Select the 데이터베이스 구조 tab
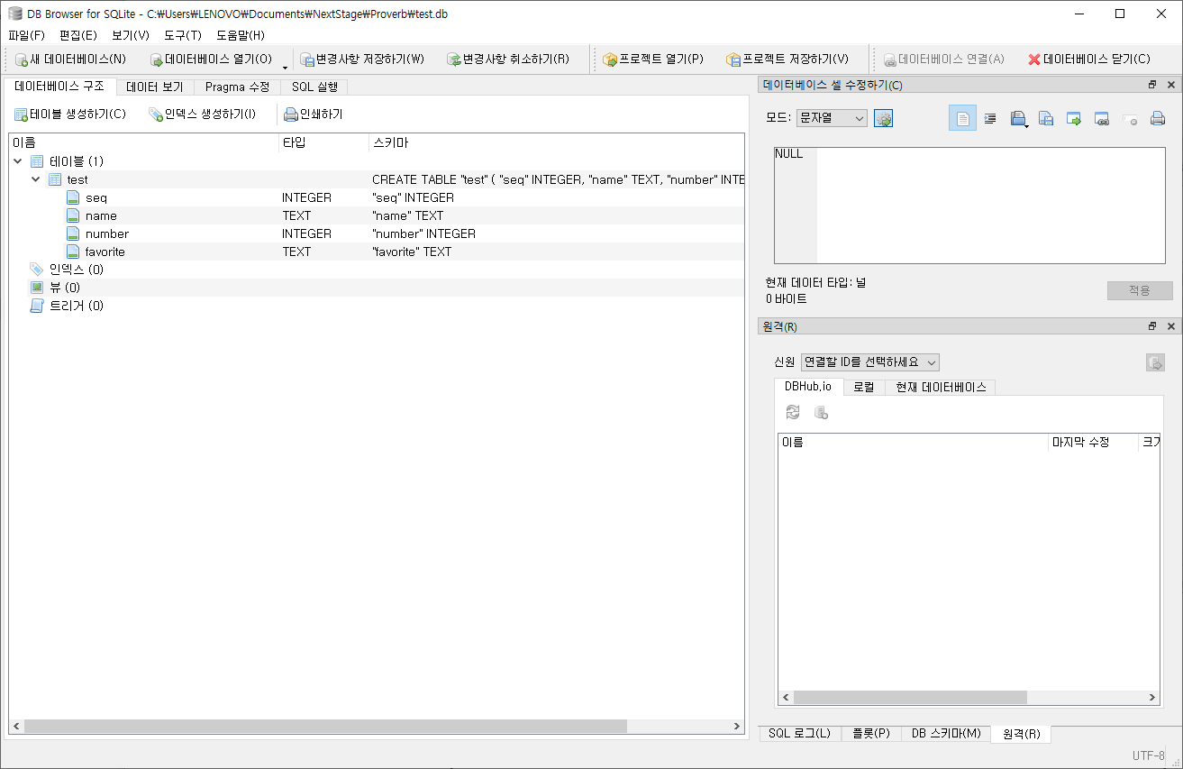The height and width of the screenshot is (769, 1183). (x=59, y=87)
